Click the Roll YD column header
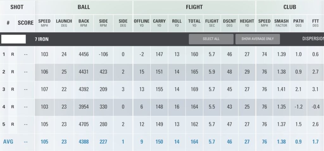This screenshot has height=151, width=324. point(177,23)
